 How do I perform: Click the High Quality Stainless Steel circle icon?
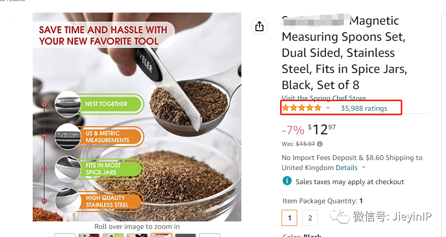68,201
